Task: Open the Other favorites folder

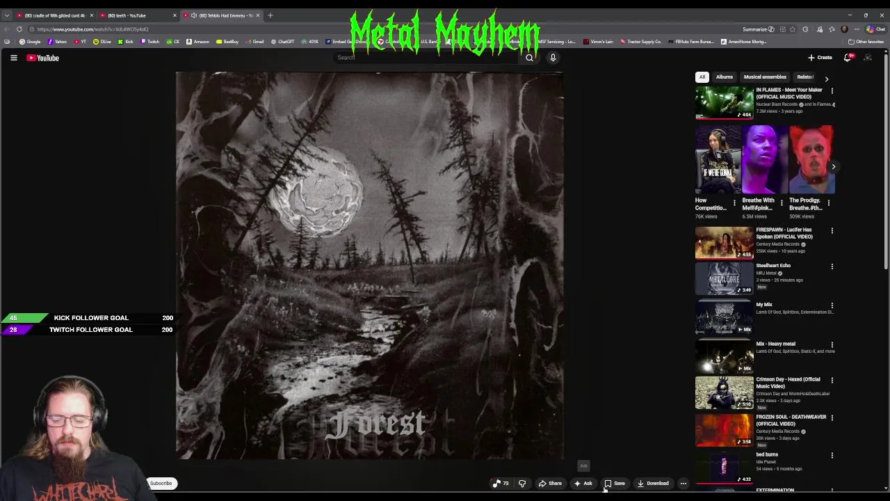Action: click(866, 42)
